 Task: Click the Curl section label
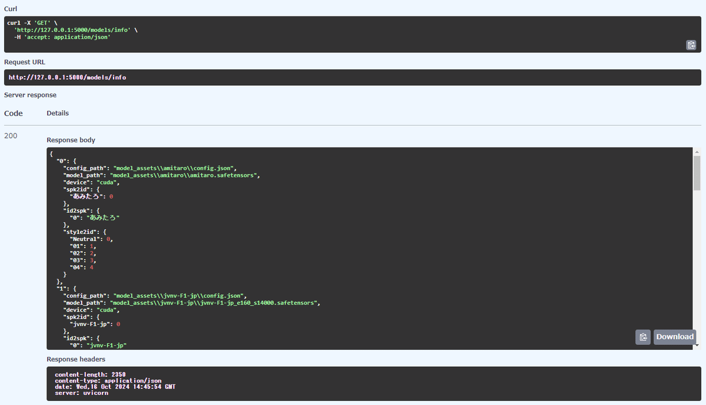click(x=10, y=8)
